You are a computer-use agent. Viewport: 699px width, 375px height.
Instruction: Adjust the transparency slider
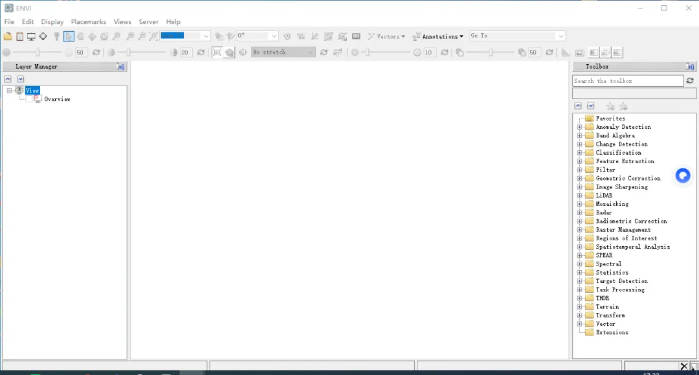point(491,52)
